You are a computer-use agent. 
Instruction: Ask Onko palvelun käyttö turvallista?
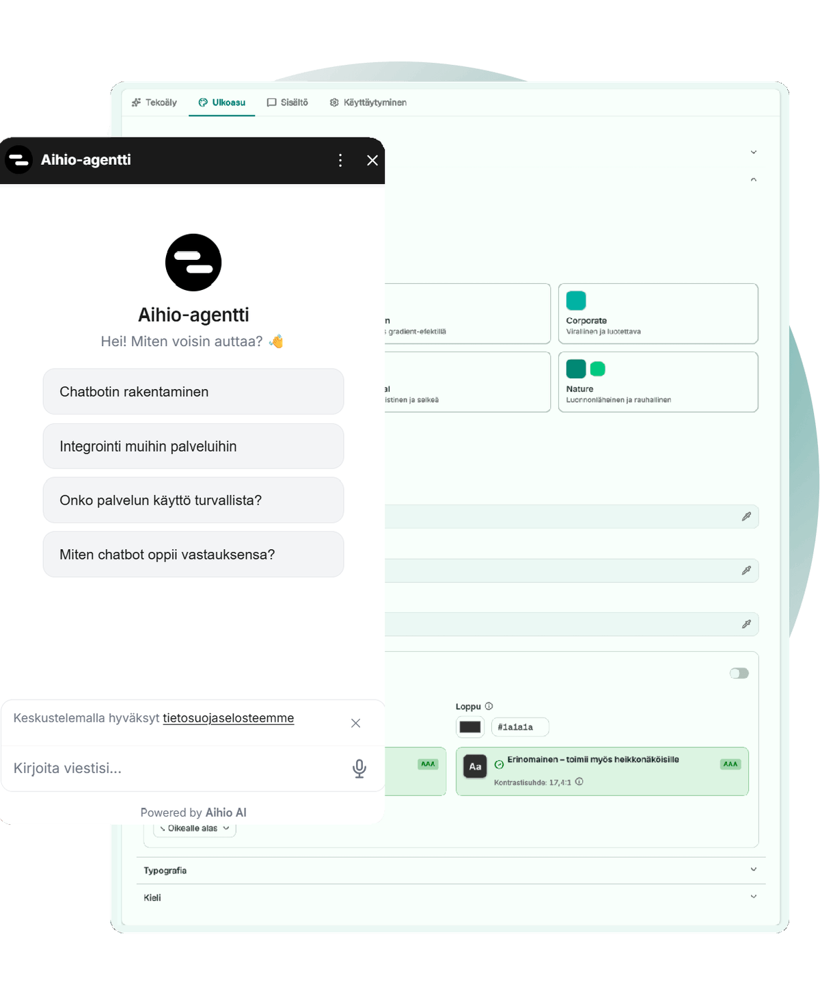point(193,500)
